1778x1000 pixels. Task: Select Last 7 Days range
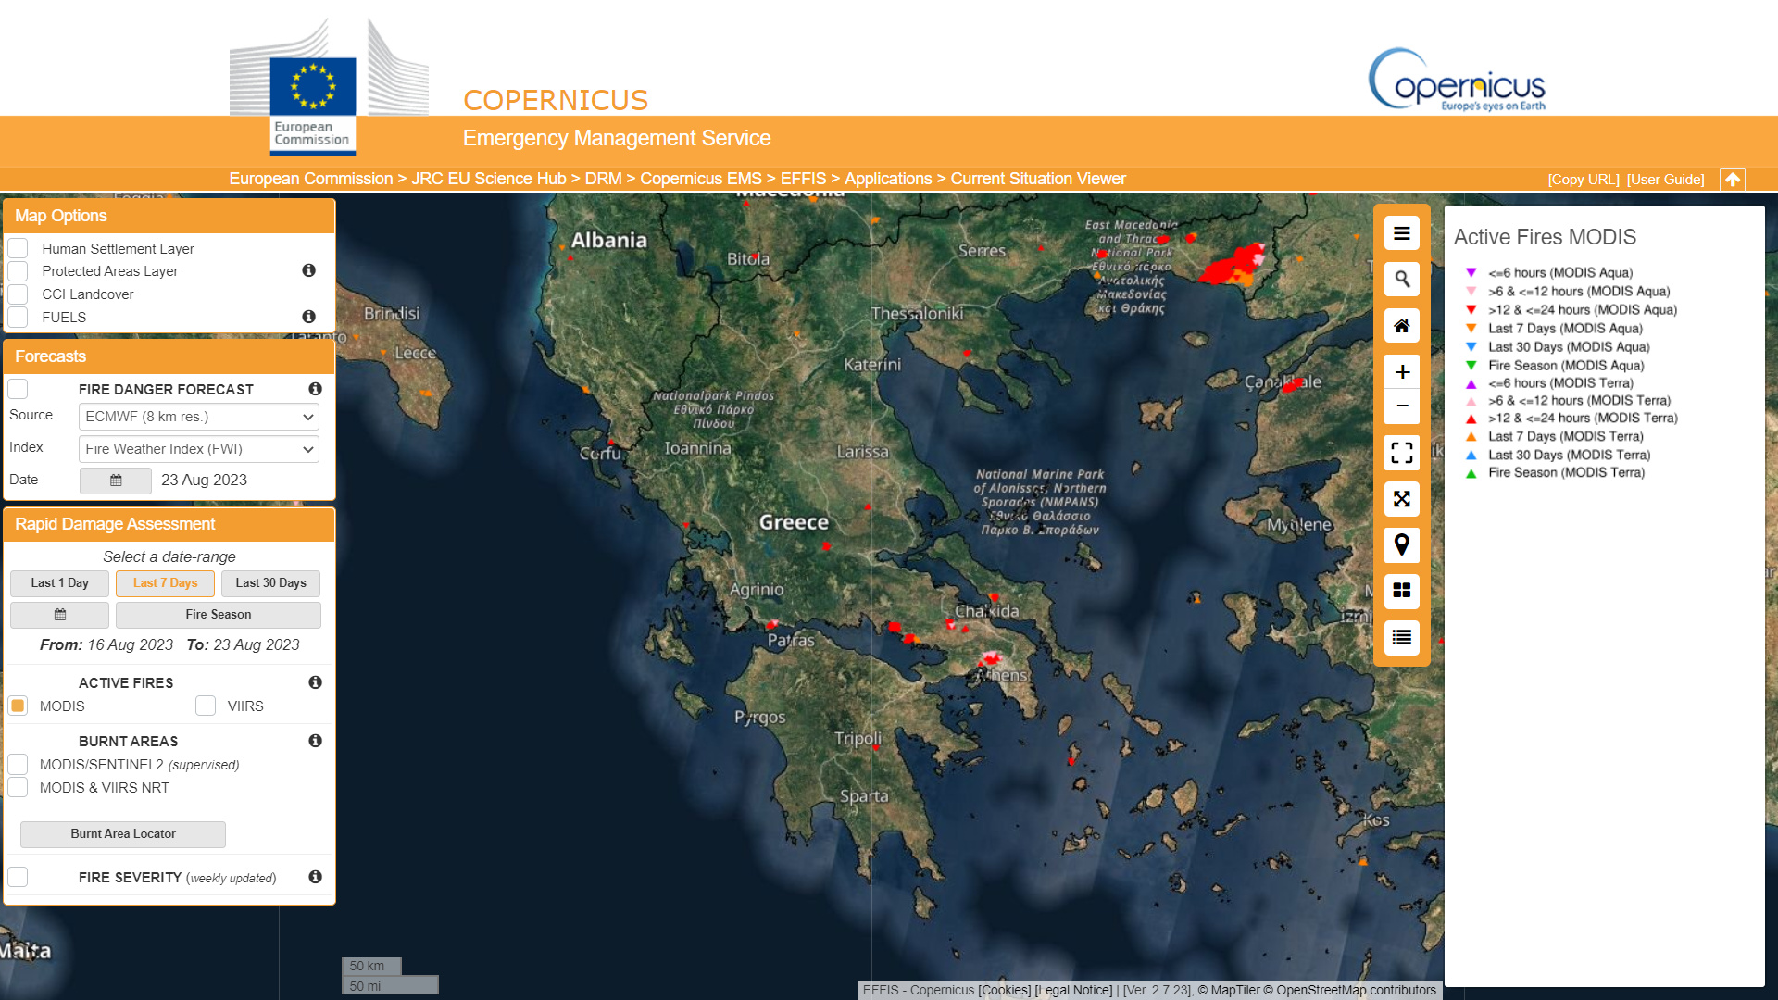click(x=165, y=583)
